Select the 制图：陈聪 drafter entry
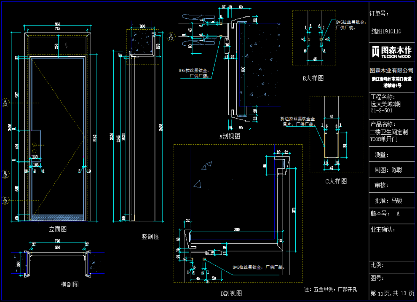The width and height of the screenshot is (417, 302). [389, 170]
